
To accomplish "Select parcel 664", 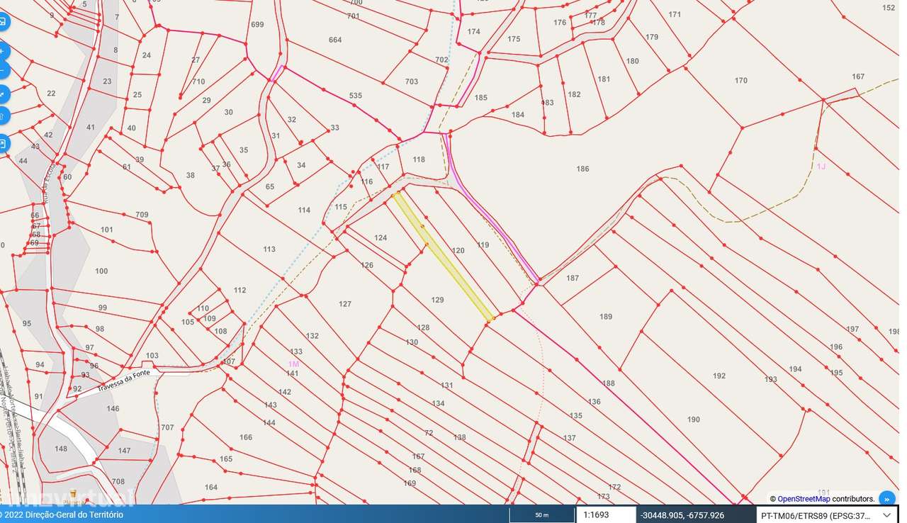I will pos(335,40).
